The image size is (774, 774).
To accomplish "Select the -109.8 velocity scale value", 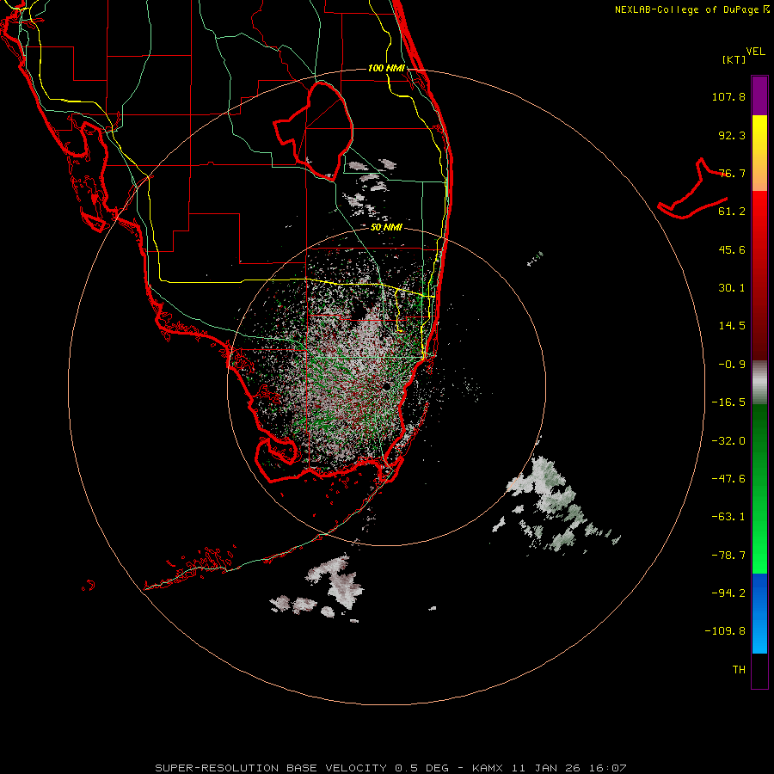I will tap(725, 631).
